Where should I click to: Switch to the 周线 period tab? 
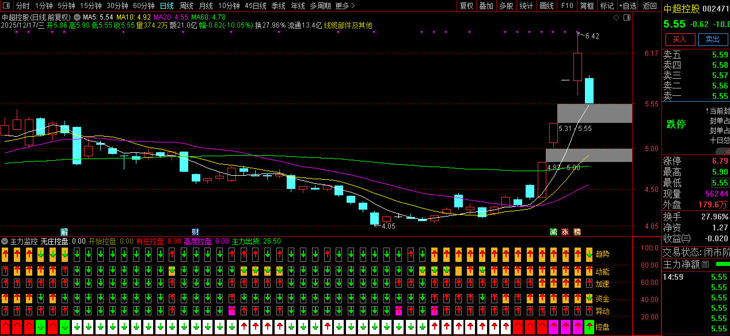186,6
